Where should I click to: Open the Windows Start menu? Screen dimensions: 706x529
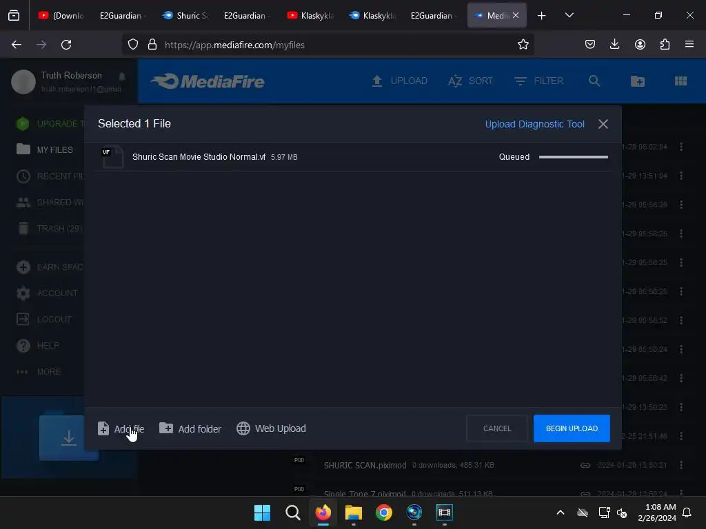click(x=262, y=512)
